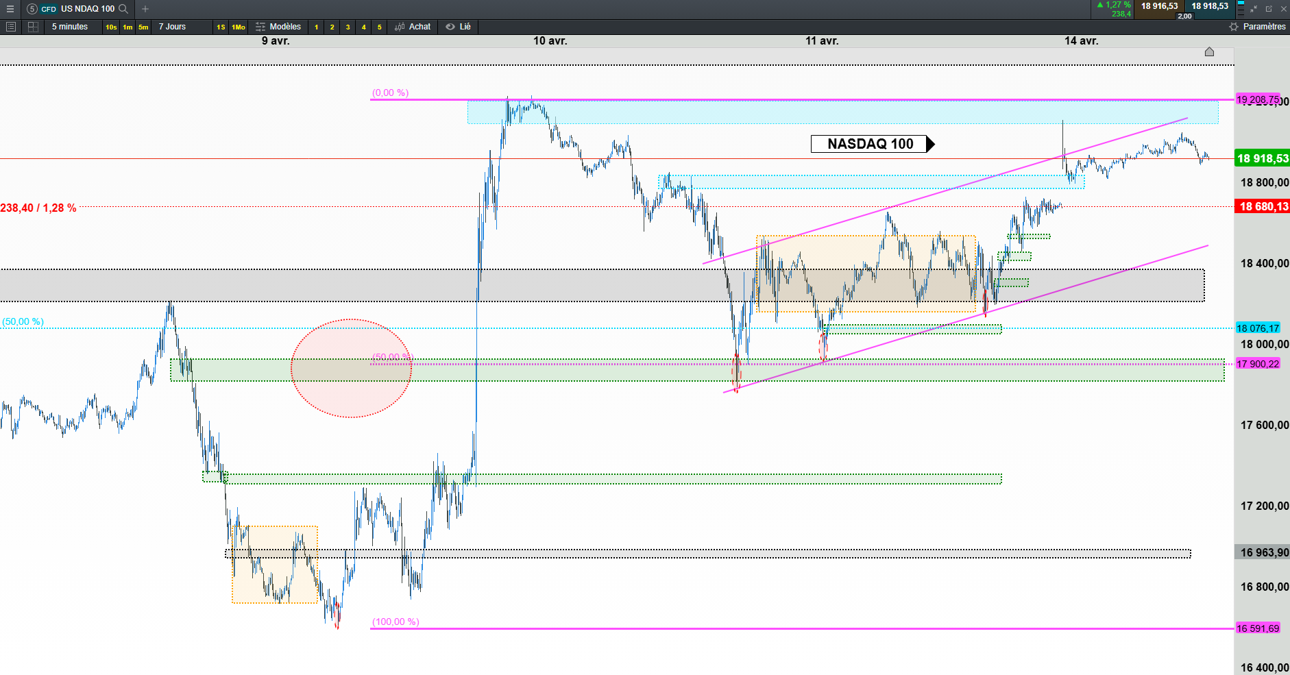Open the US NDAQ 100 tab
Screen dimensions: 1290x675
pos(77,9)
